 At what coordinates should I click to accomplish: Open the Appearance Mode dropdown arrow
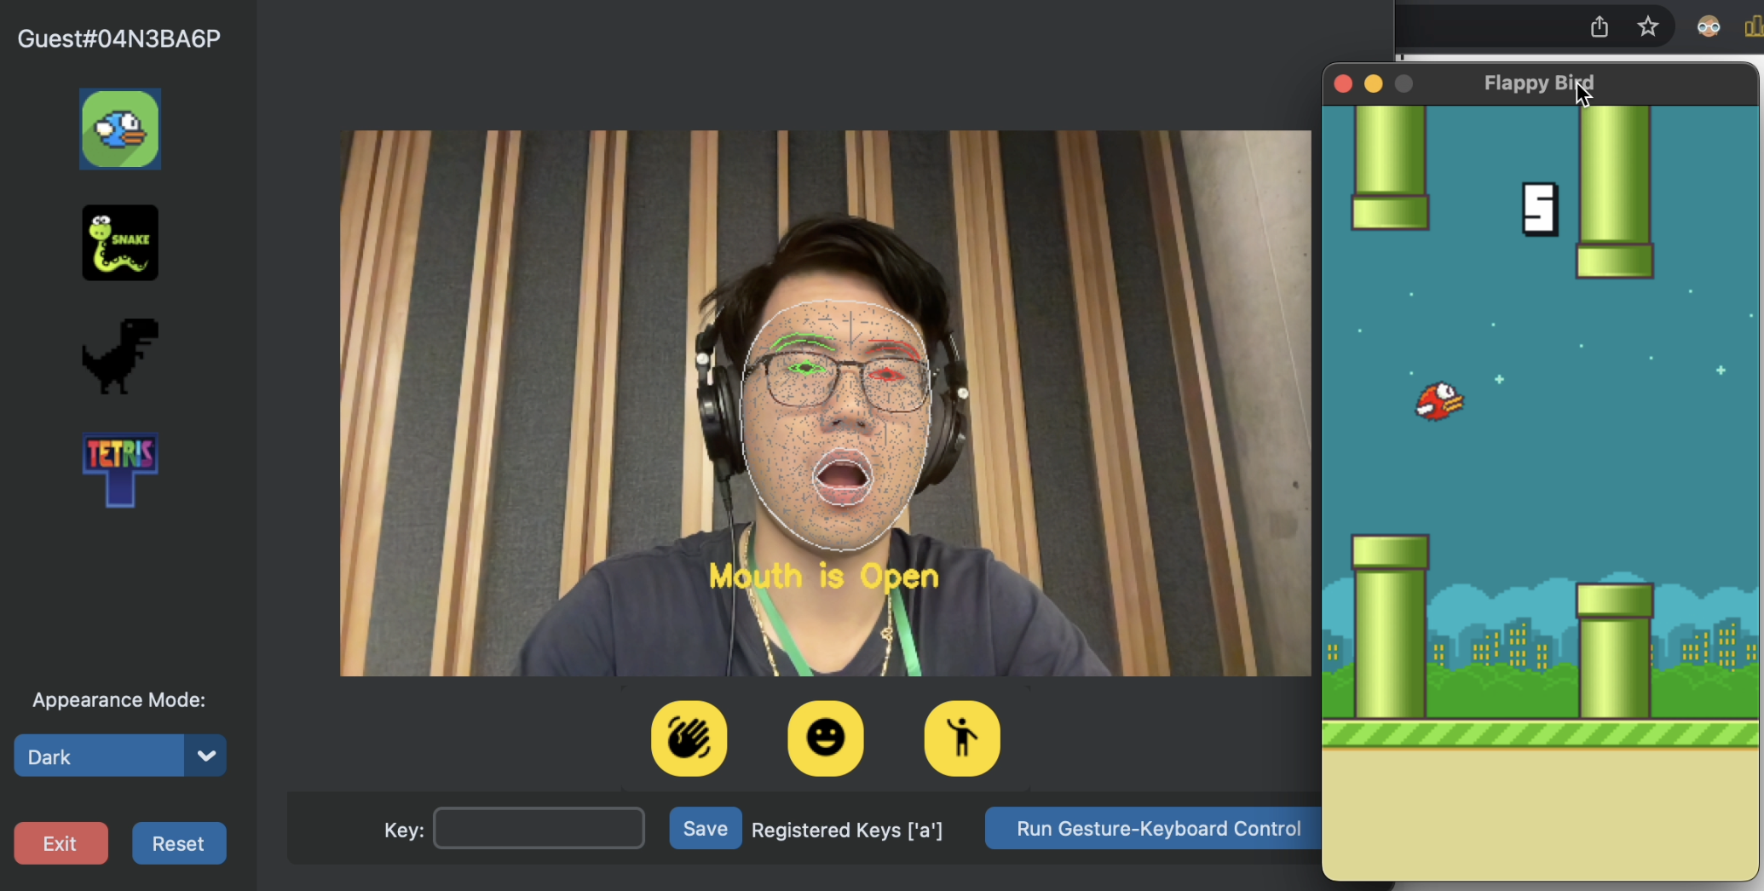coord(205,756)
